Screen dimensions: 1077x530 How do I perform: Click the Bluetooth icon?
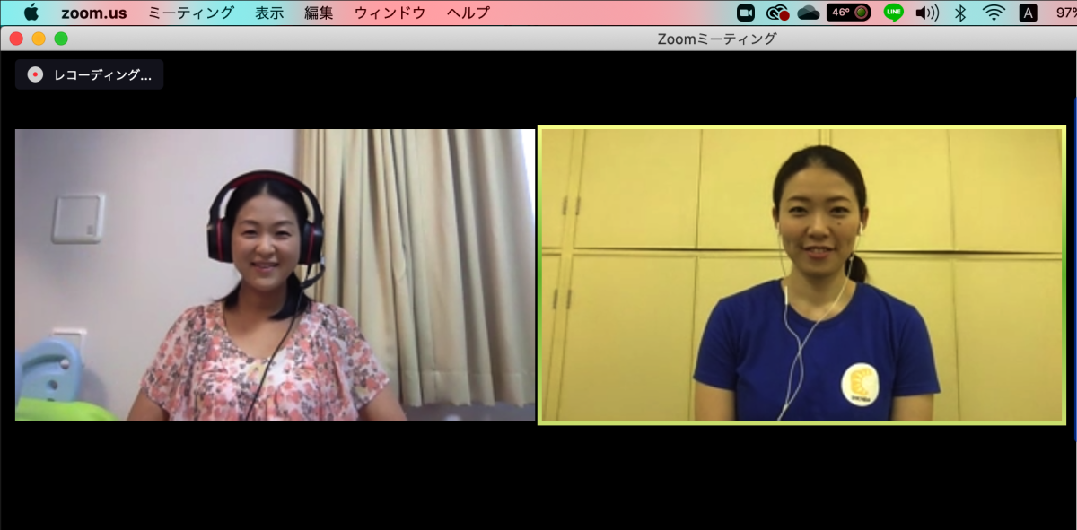pos(959,13)
